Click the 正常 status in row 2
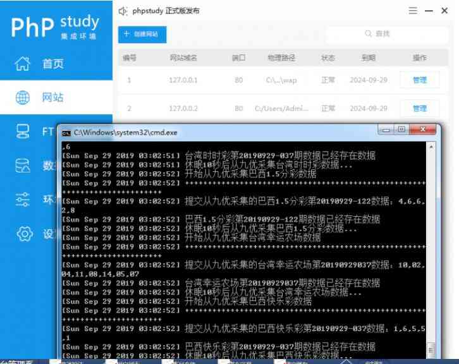 (x=328, y=108)
